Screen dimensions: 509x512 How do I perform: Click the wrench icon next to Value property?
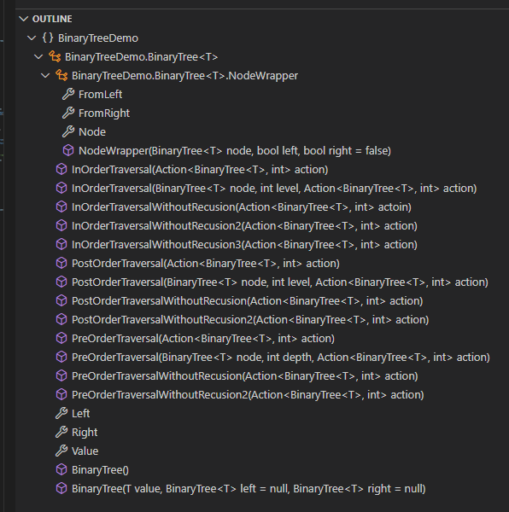(61, 451)
